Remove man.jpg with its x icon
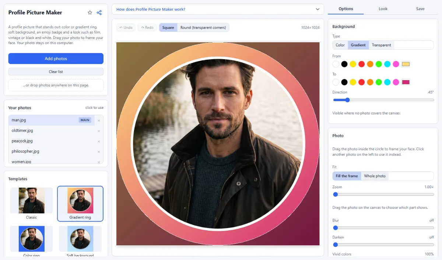This screenshot has height=260, width=442. pos(99,120)
